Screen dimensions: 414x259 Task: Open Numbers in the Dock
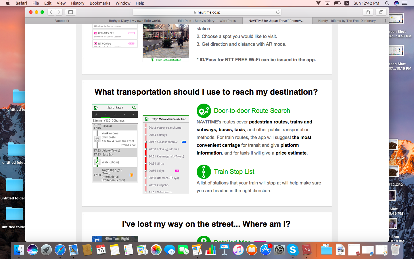pyautogui.click(x=211, y=250)
